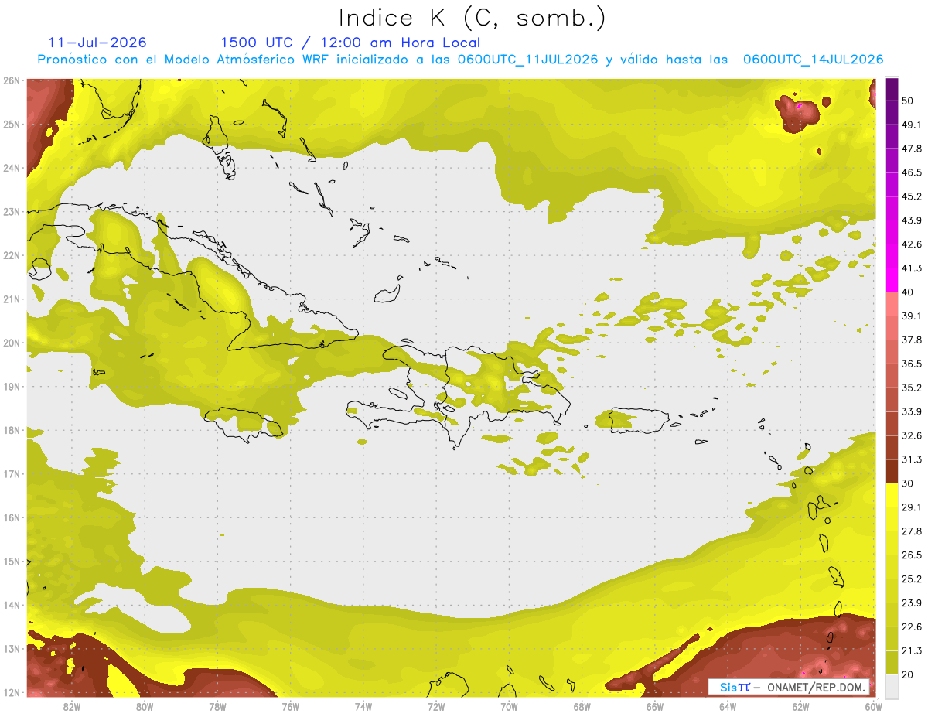Click the "26N" latitude label

tap(12, 80)
